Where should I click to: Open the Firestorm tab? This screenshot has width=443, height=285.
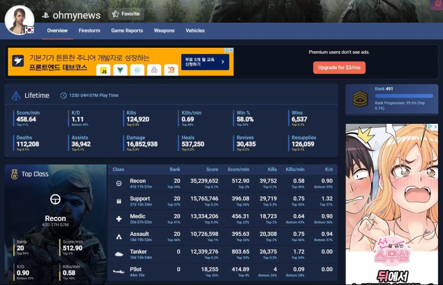pos(89,31)
